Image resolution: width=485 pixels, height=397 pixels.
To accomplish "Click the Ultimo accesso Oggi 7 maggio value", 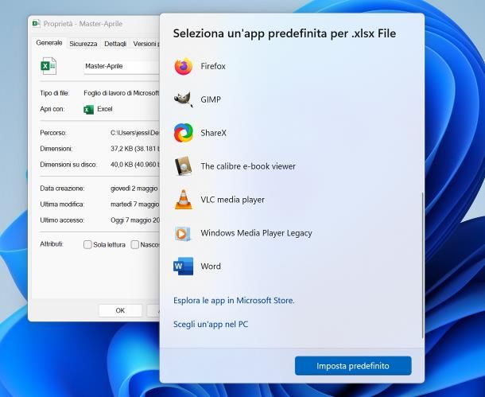I will pyautogui.click(x=135, y=220).
